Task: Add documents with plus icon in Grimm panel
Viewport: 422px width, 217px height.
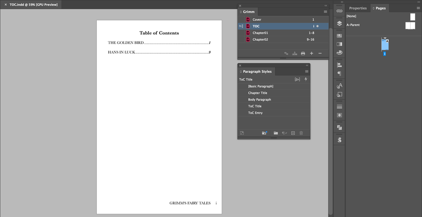Action: (311, 53)
